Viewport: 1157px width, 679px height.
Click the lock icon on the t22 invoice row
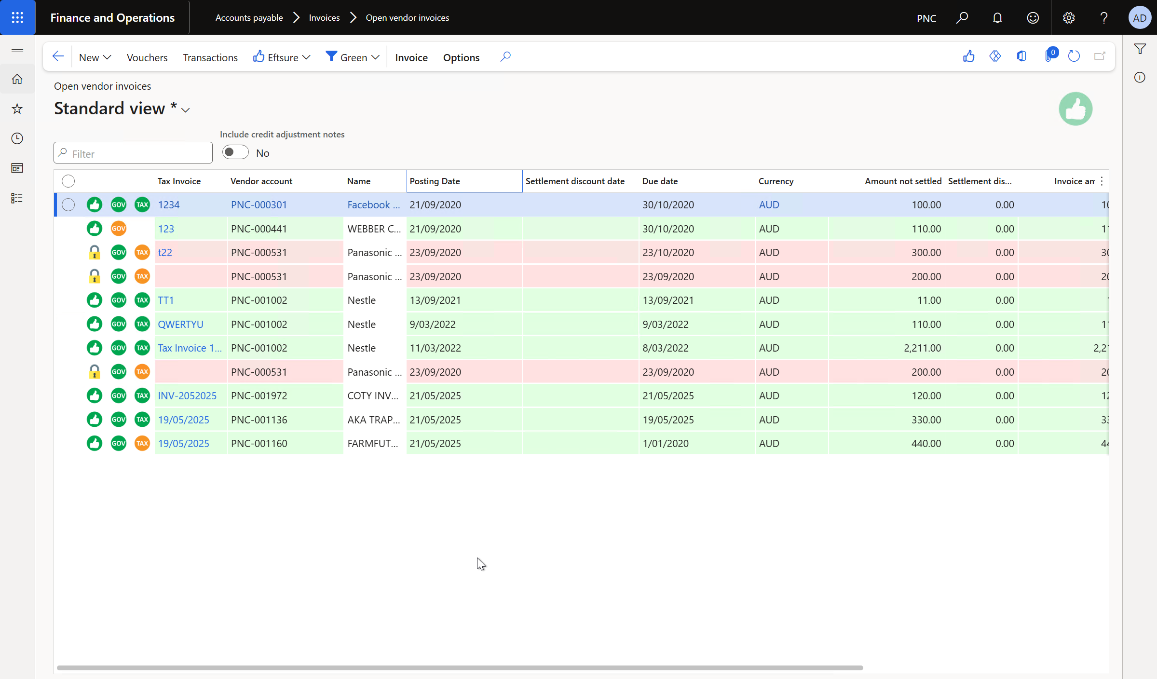click(94, 252)
